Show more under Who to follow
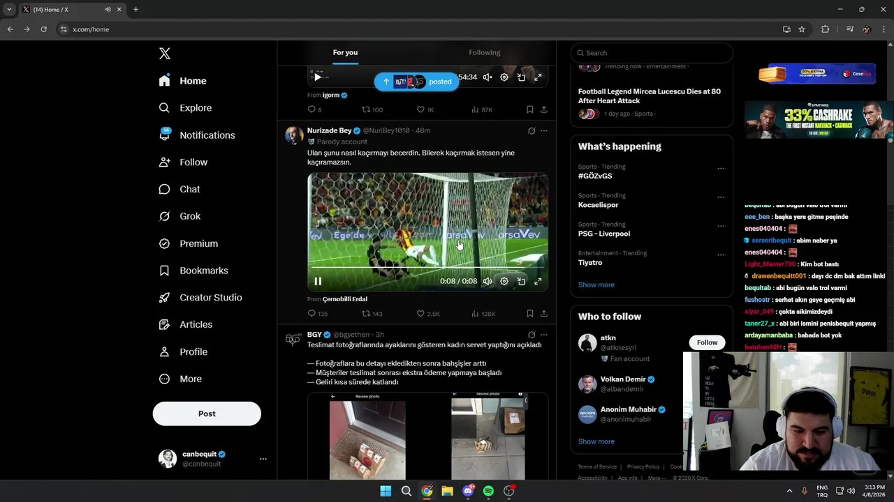This screenshot has width=894, height=502. pyautogui.click(x=596, y=442)
